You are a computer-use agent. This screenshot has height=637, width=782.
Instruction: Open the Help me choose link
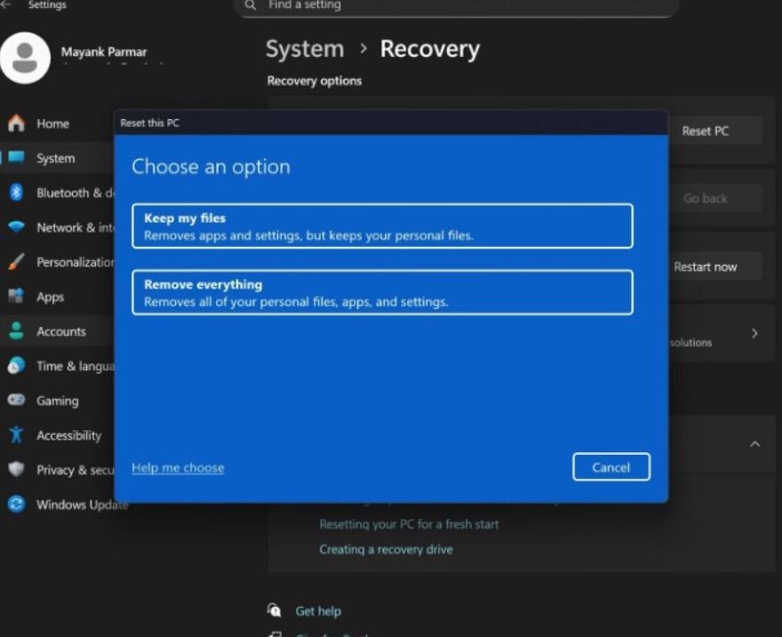(178, 467)
